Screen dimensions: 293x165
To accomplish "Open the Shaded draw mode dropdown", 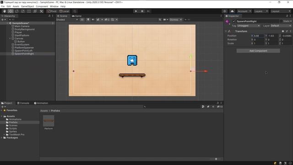I will [67, 20].
